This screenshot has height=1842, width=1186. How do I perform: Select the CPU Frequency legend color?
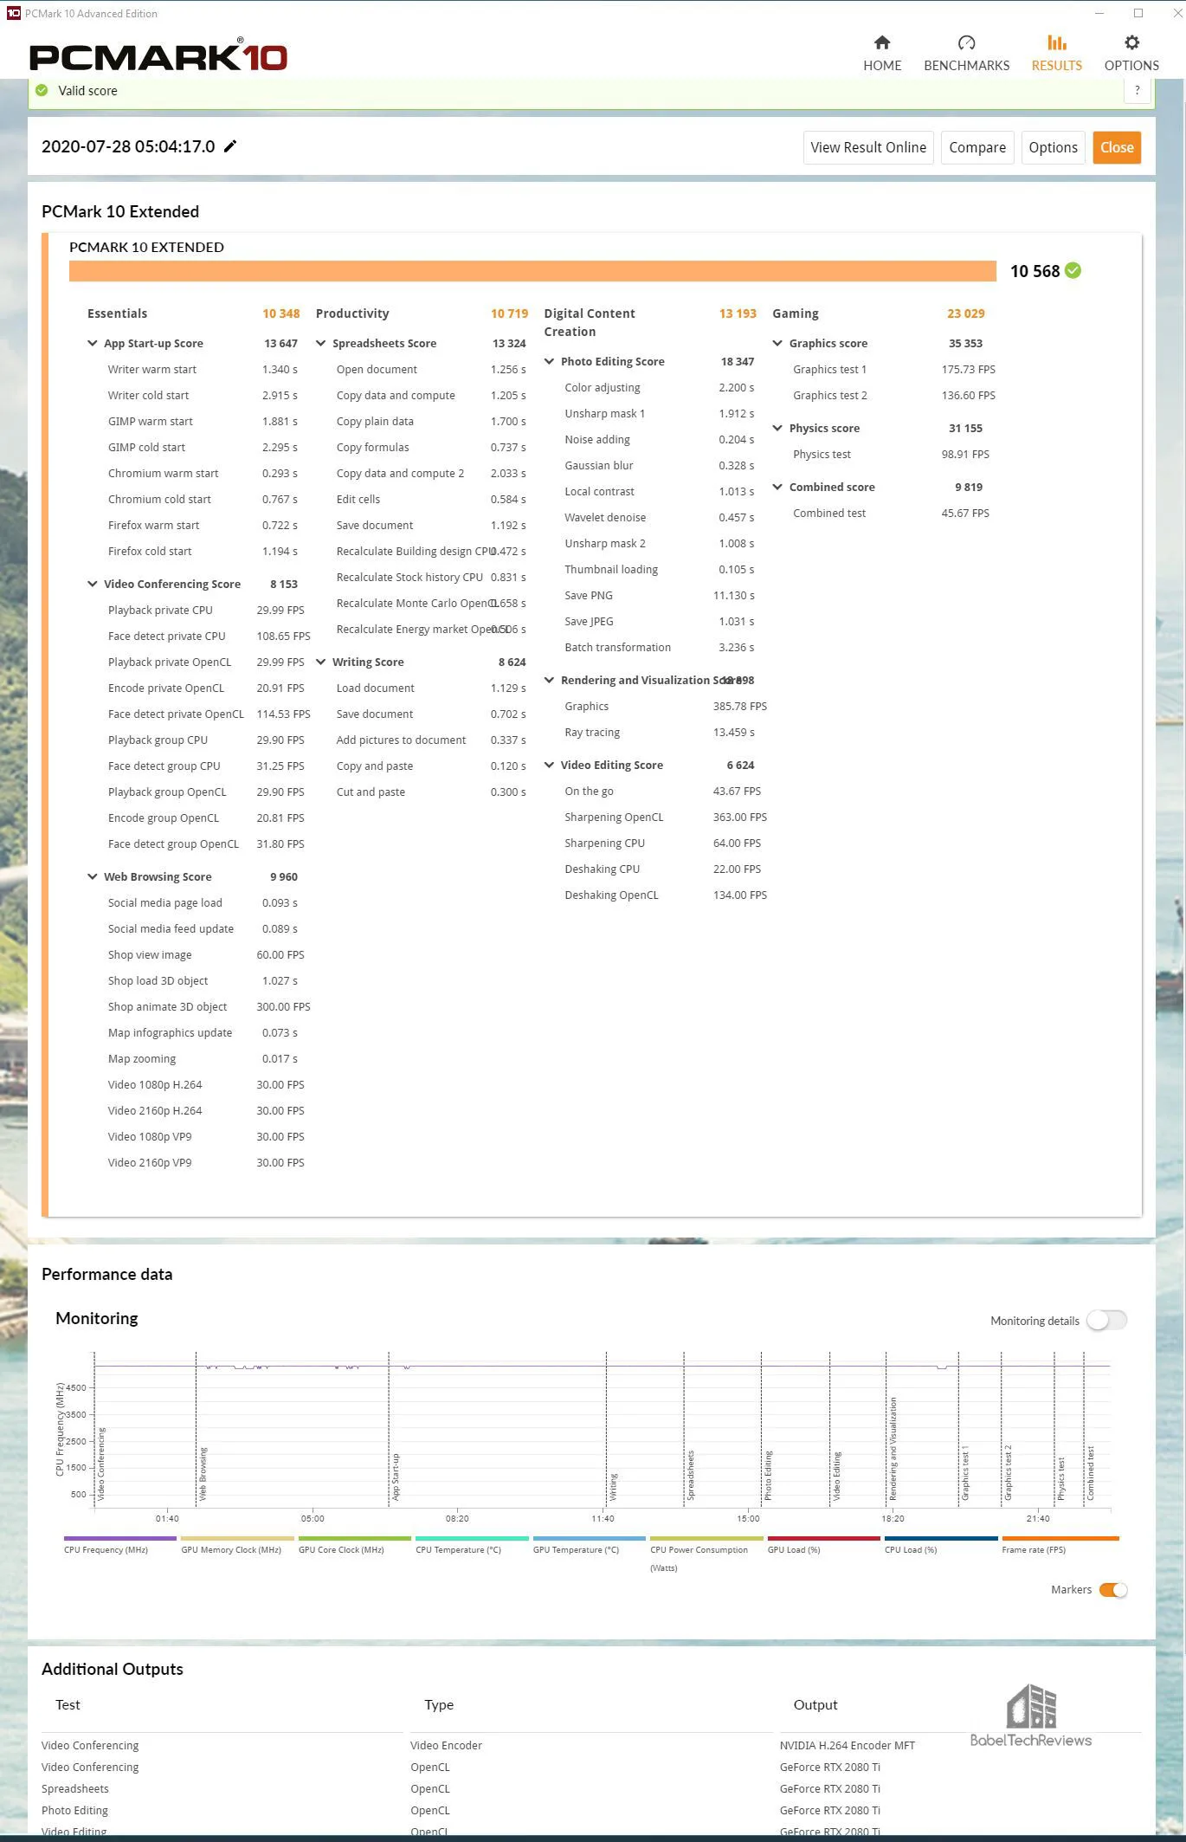pyautogui.click(x=119, y=1539)
